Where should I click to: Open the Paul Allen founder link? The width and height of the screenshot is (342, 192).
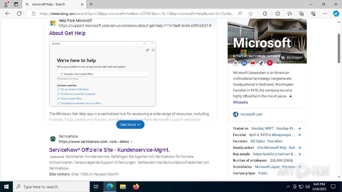coord(275,141)
